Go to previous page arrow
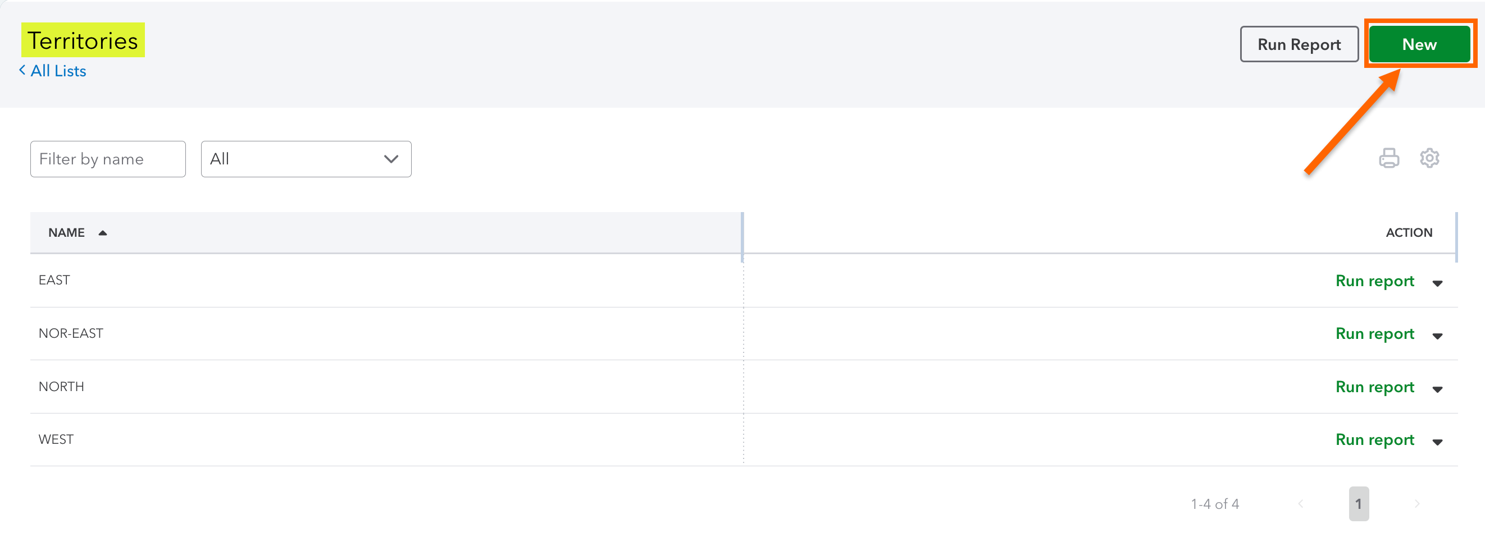Screen dimensions: 1485x542 (1301, 504)
